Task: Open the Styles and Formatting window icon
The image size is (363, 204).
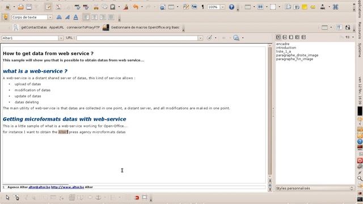Action: tap(5, 17)
